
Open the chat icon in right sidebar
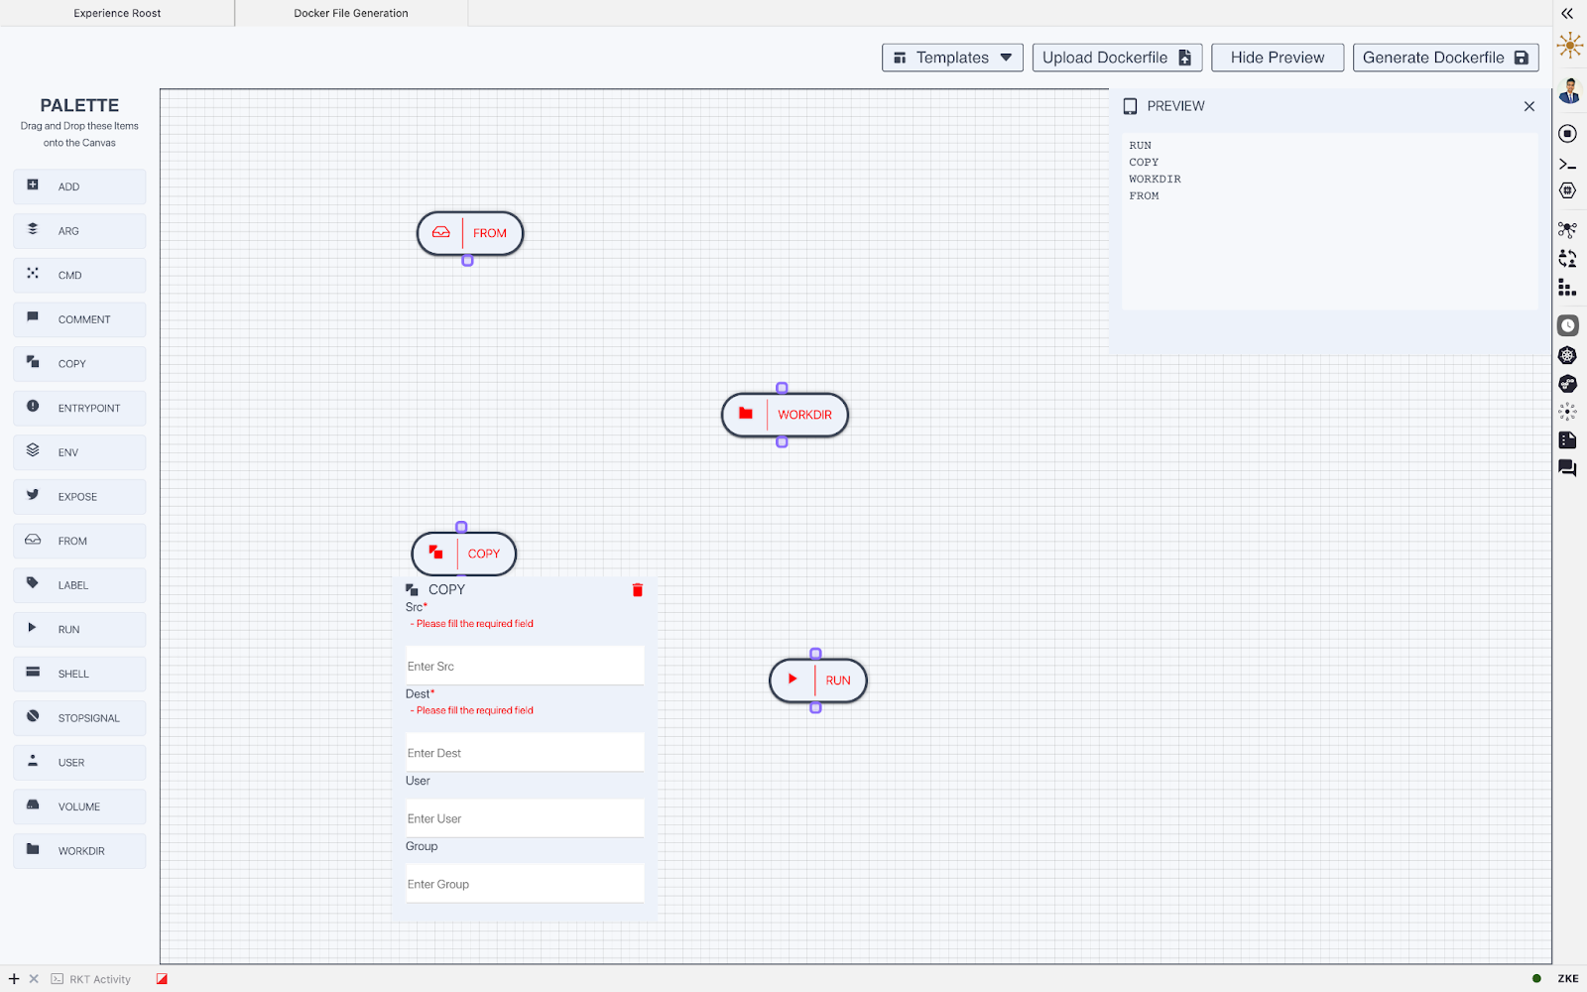pos(1568,468)
